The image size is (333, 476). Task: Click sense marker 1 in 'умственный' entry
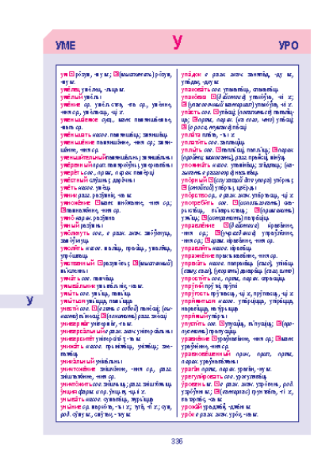click(100, 263)
